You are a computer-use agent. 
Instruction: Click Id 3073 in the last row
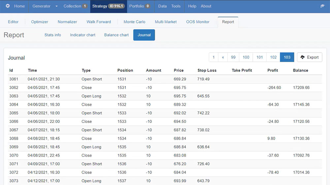[14, 181]
